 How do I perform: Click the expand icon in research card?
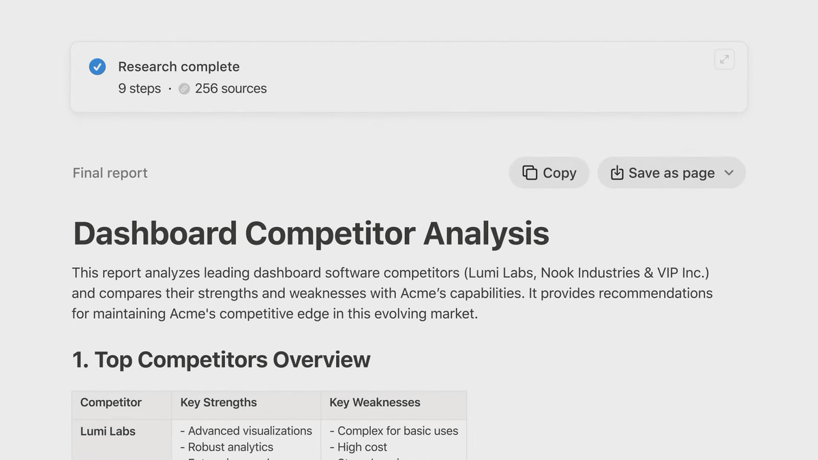click(724, 59)
